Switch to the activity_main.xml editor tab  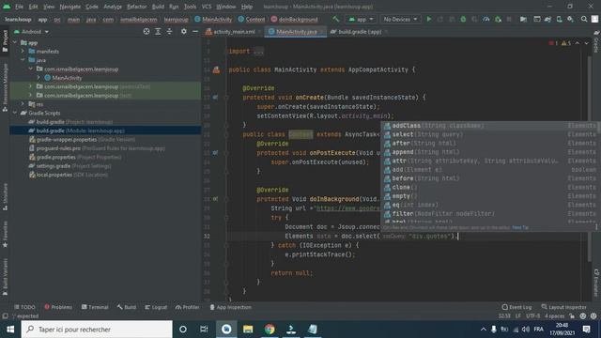point(234,32)
